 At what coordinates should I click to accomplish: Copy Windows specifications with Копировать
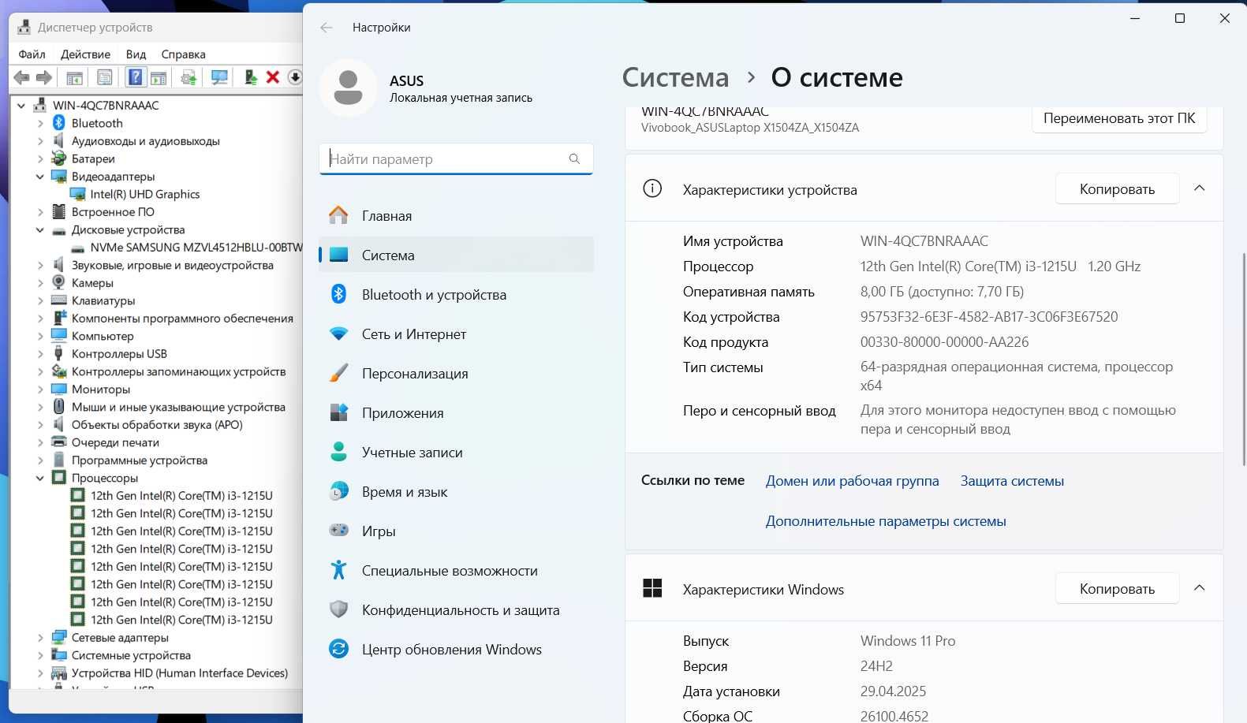pos(1117,589)
